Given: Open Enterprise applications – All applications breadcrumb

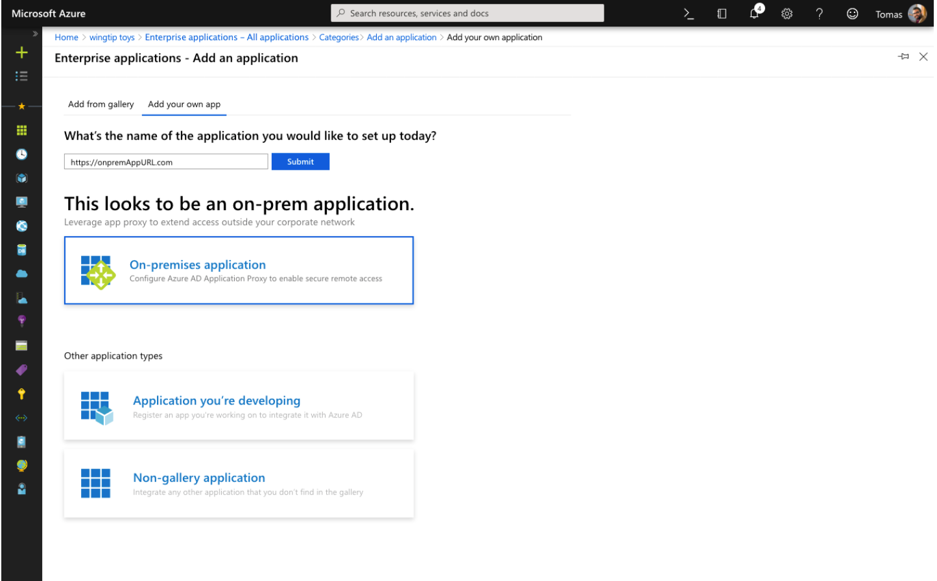Looking at the screenshot, I should (227, 38).
